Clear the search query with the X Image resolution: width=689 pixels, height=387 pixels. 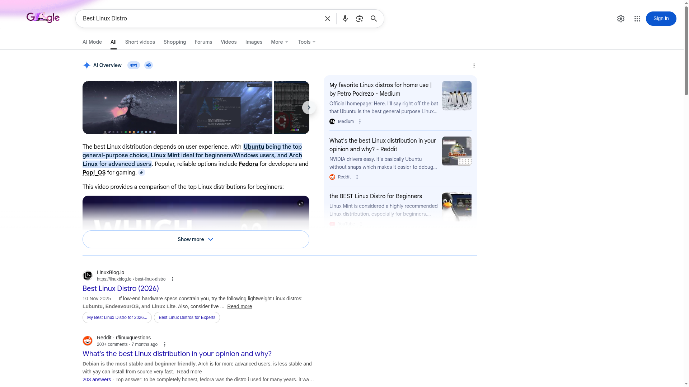pos(327,18)
